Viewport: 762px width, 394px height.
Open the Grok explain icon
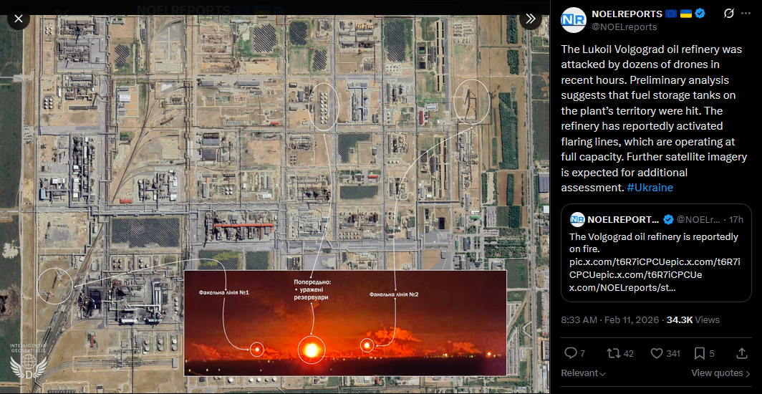coord(728,14)
